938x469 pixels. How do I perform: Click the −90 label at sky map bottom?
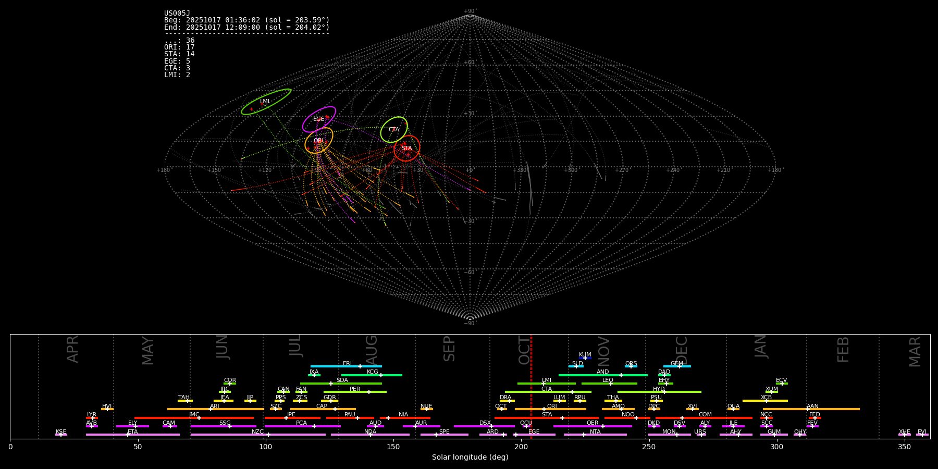[470, 324]
